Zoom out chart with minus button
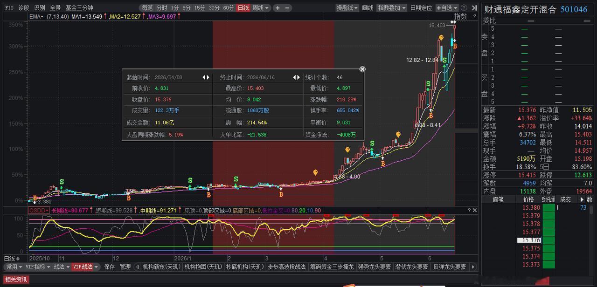 click(287, 8)
